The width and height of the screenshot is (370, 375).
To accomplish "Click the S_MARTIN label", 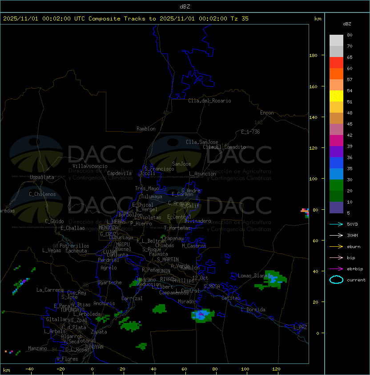I will 168,260.
